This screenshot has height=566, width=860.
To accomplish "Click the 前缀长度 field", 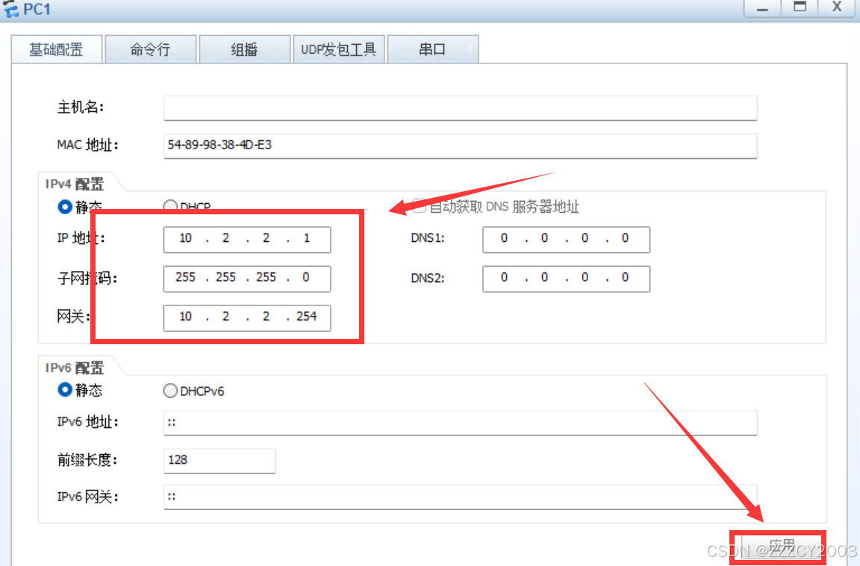I will click(219, 460).
